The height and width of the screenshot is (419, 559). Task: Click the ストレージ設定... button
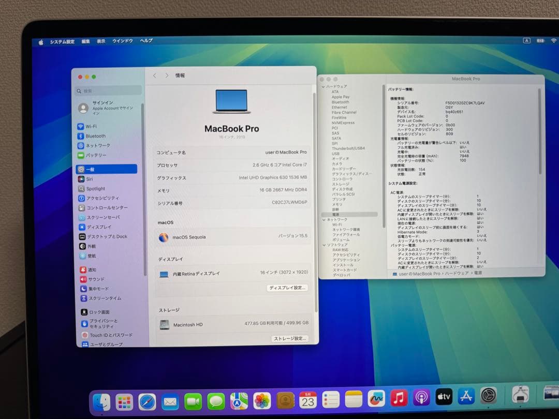(x=289, y=338)
